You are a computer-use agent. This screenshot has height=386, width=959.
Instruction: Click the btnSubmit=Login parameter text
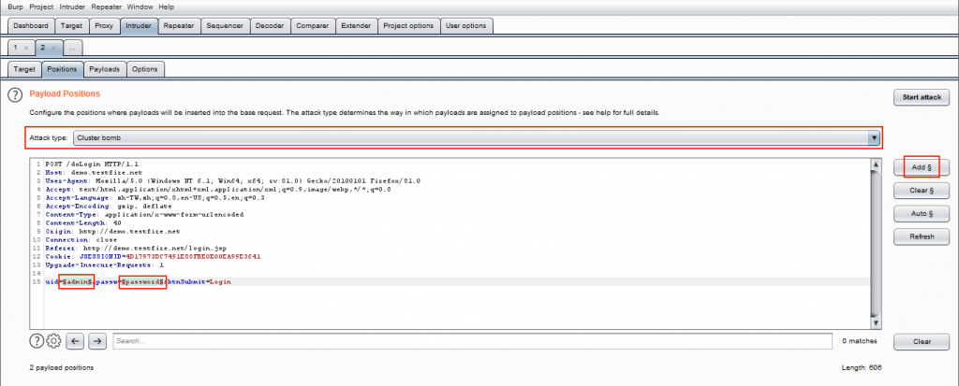pyautogui.click(x=200, y=282)
